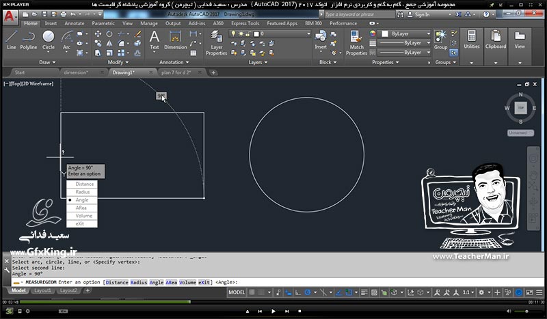Choose eXit from the option menu
This screenshot has width=547, height=319.
pyautogui.click(x=81, y=224)
